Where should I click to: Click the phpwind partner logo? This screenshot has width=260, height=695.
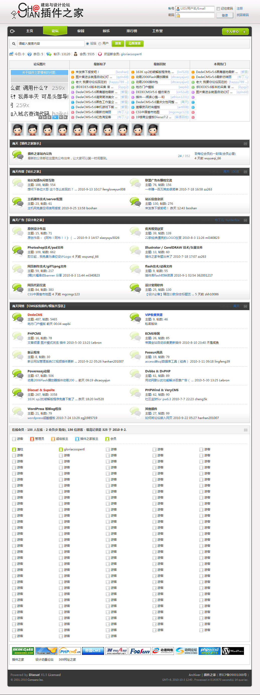210,651
